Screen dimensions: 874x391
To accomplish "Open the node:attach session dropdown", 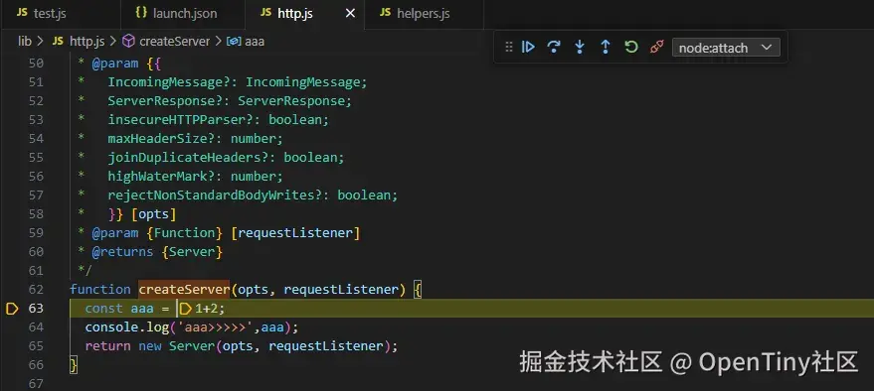I will coord(726,48).
